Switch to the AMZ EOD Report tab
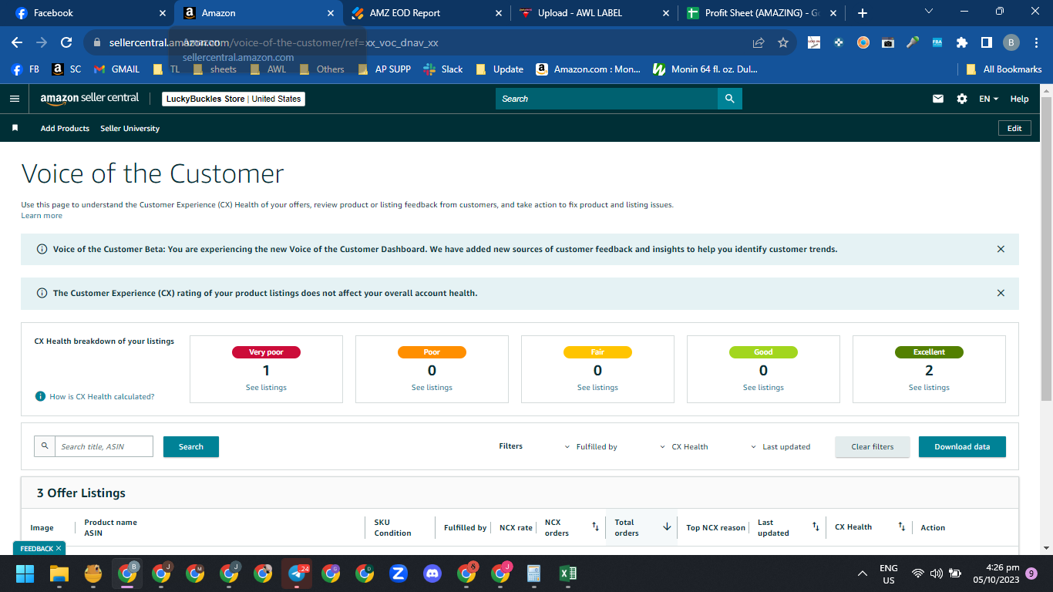1053x592 pixels. pyautogui.click(x=426, y=13)
